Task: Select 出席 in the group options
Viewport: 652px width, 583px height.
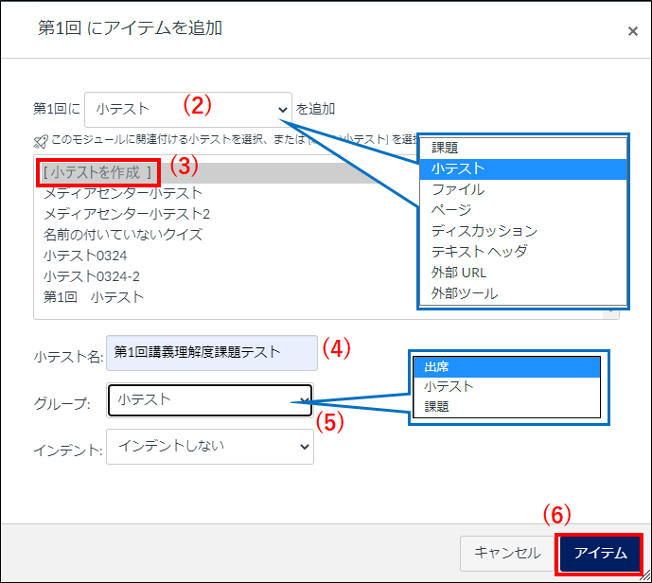Action: coord(436,366)
